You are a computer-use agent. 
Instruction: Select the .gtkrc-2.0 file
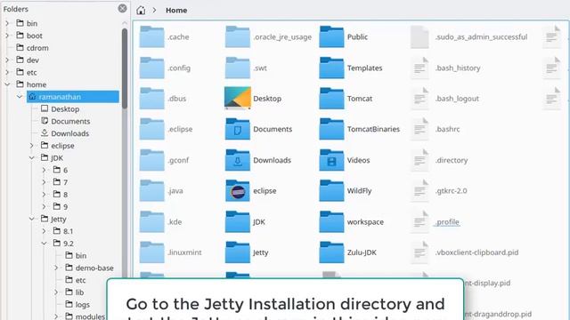click(452, 190)
